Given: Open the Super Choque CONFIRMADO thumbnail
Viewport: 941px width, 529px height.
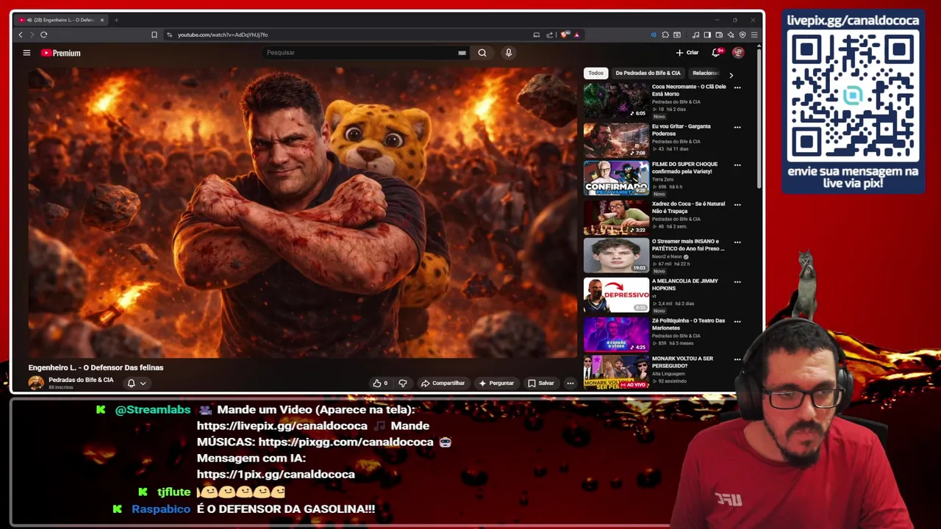Looking at the screenshot, I should [x=616, y=179].
